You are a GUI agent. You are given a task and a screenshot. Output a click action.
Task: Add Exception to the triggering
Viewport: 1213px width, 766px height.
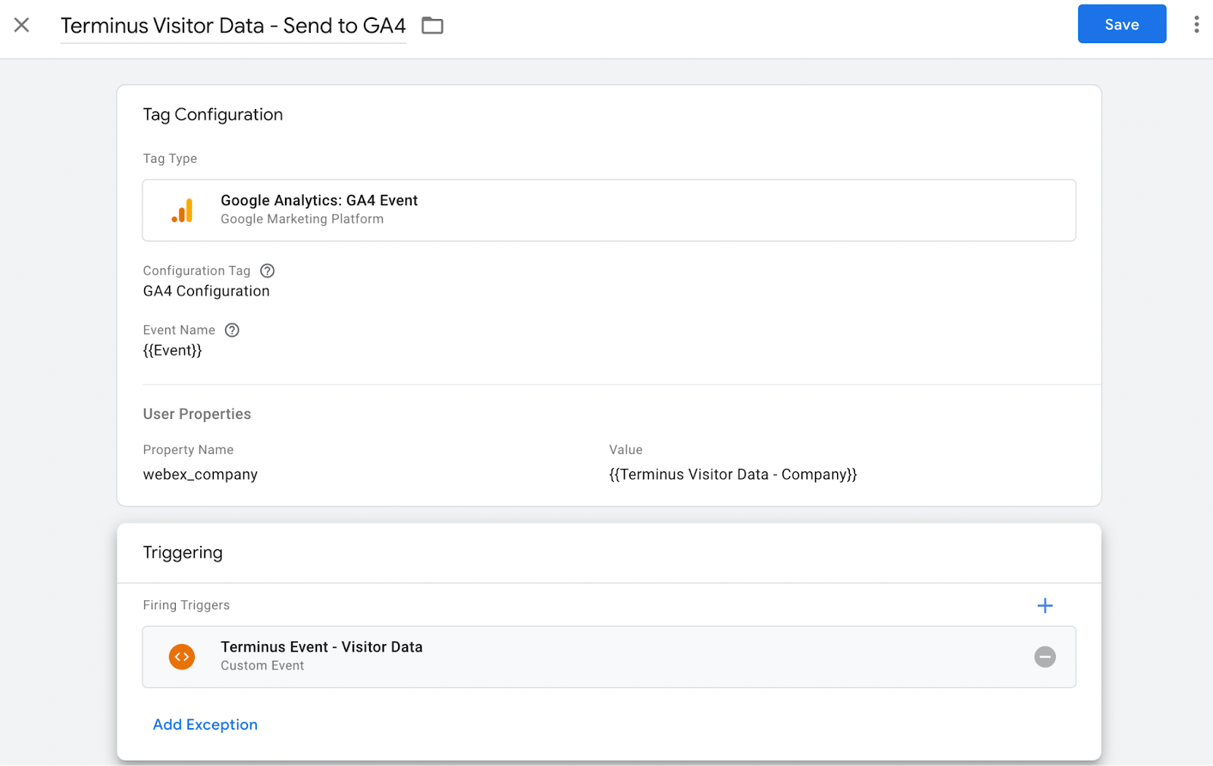(x=205, y=724)
